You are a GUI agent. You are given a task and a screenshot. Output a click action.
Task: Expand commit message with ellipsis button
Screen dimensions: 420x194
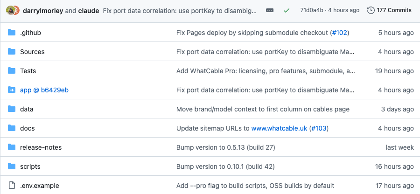[270, 10]
